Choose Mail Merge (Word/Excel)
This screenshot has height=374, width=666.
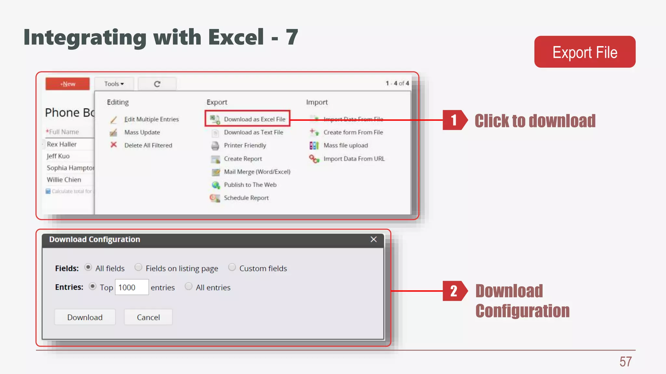[257, 172]
